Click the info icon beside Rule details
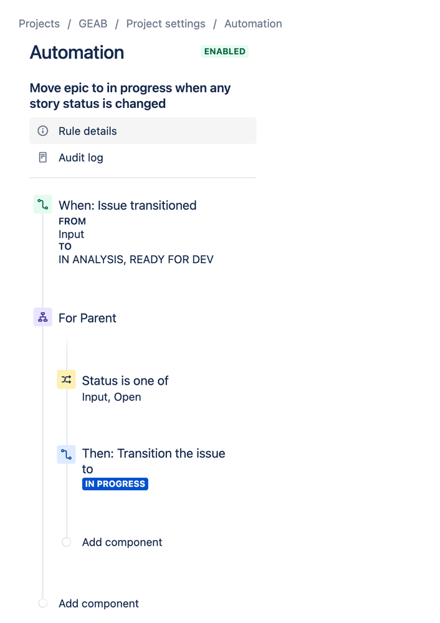This screenshot has width=440, height=623. tap(42, 131)
